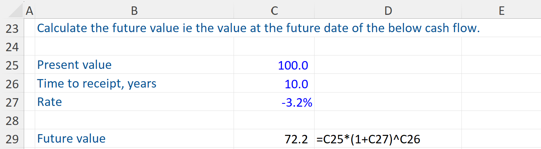Select row 28 header

(x=12, y=120)
